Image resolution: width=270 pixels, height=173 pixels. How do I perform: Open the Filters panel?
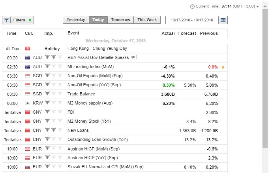[19, 20]
